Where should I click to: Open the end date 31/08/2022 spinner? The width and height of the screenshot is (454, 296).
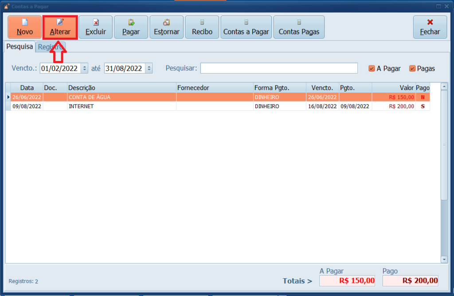pyautogui.click(x=149, y=68)
